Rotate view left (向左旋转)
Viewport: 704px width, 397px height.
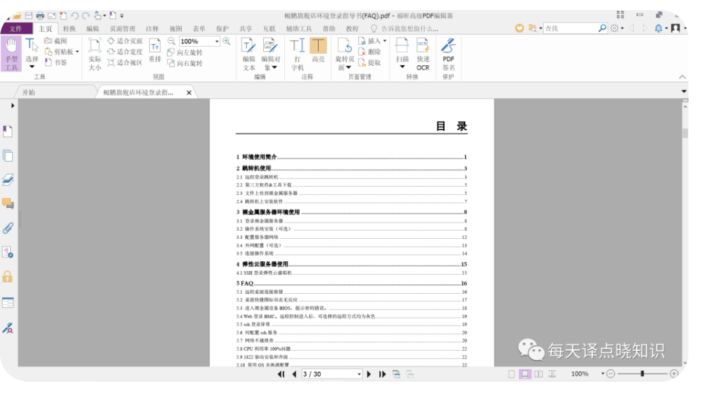[184, 52]
